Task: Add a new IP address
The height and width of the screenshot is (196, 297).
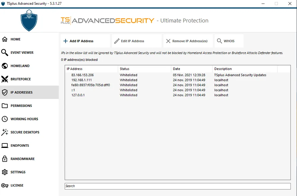Action: coord(85,41)
